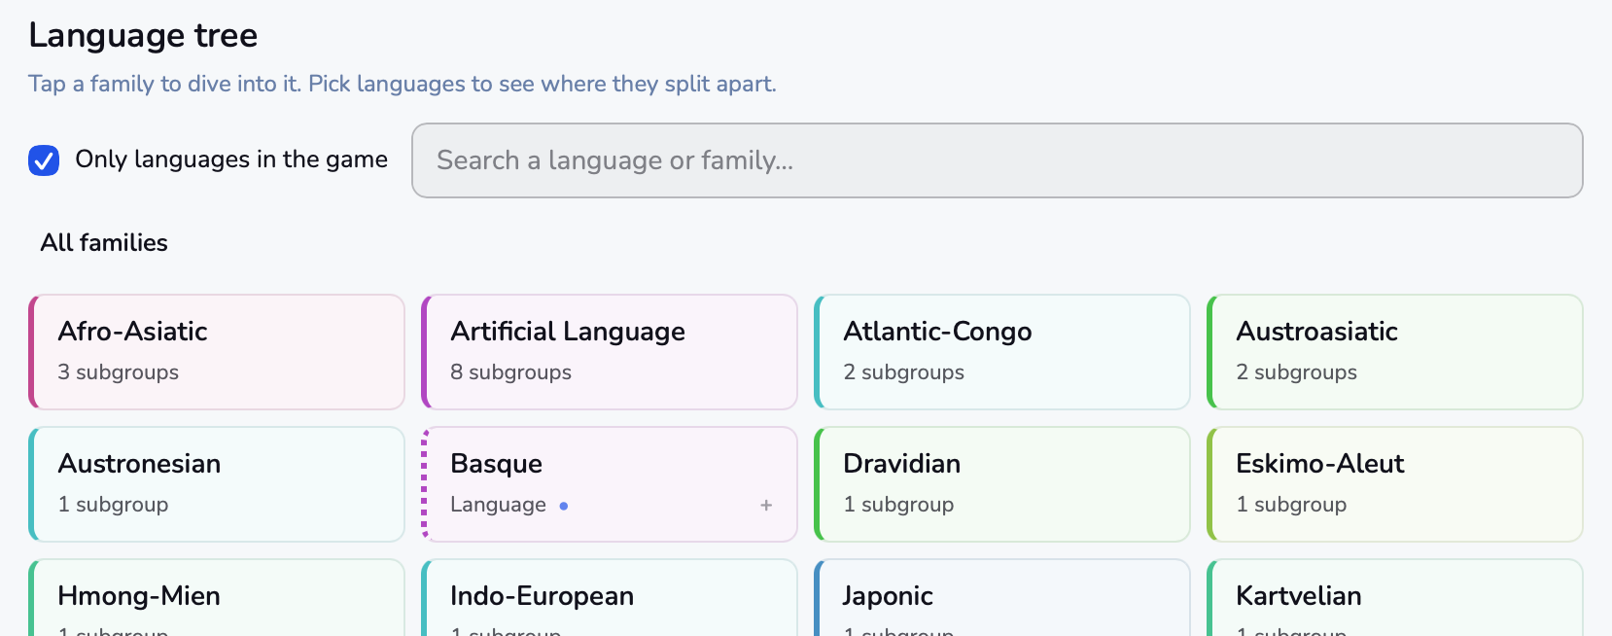This screenshot has width=1612, height=636.
Task: Dive into the Atlantic-Congo family
Action: coord(1002,352)
